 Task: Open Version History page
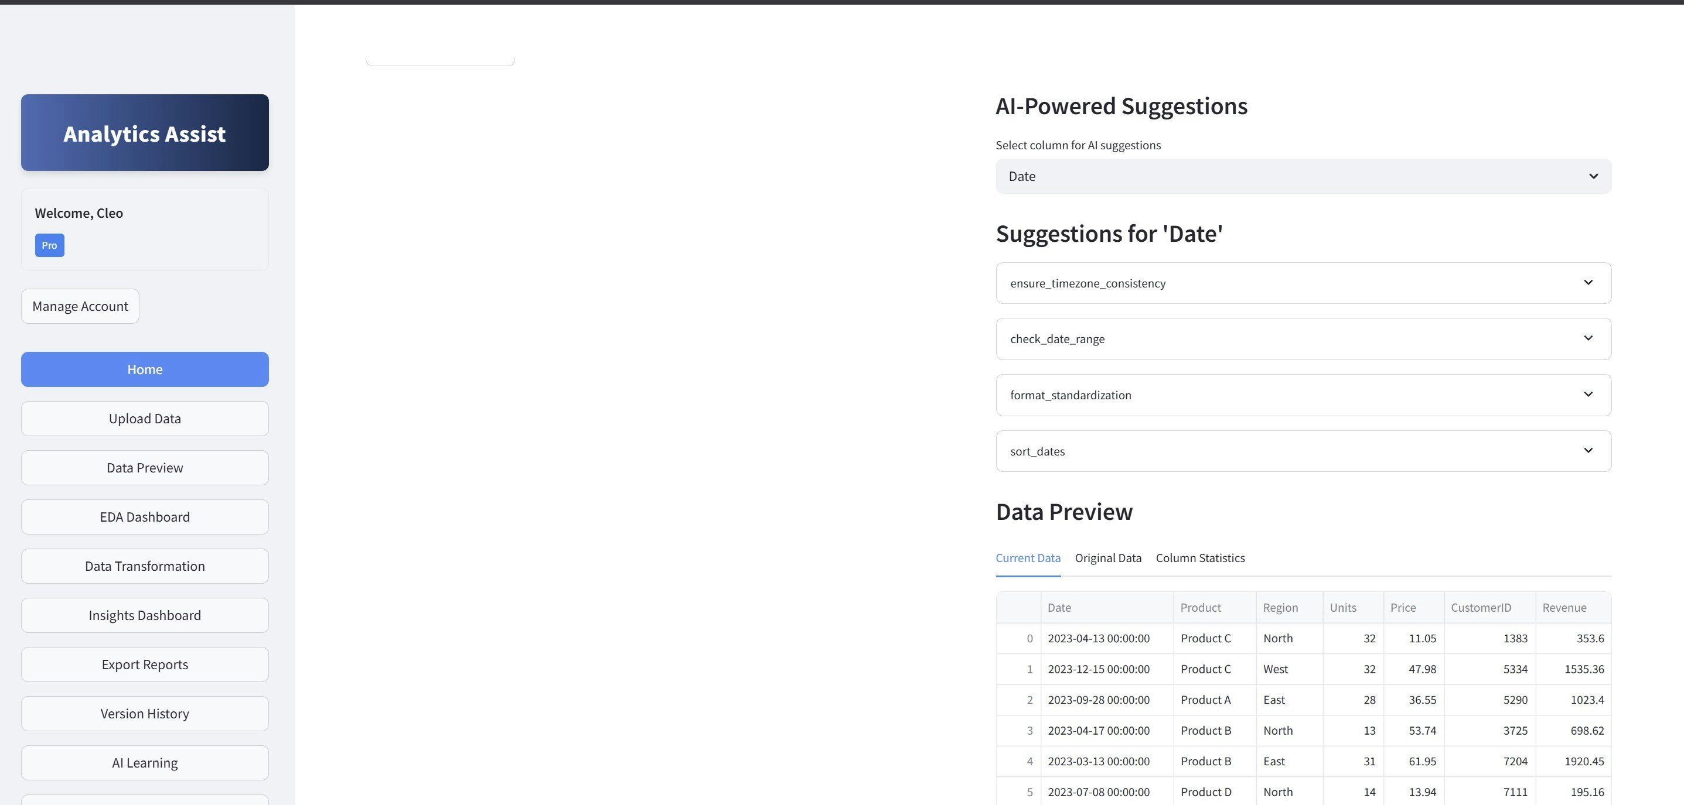(x=145, y=714)
